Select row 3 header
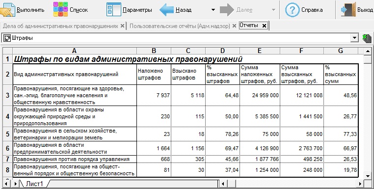This screenshot has height=189, width=374. pyautogui.click(x=8, y=95)
